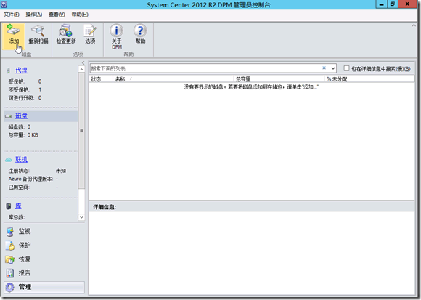Open the 查看(V) menu
421x300 pixels.
point(57,15)
